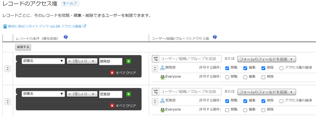
Task: Expand フォームのフィールドを追加 dropdown in first rule
Action: coord(267,59)
